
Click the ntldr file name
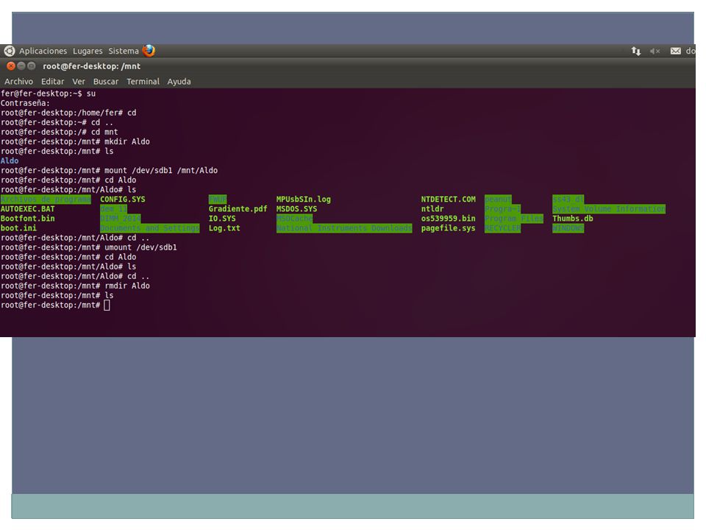coord(432,209)
